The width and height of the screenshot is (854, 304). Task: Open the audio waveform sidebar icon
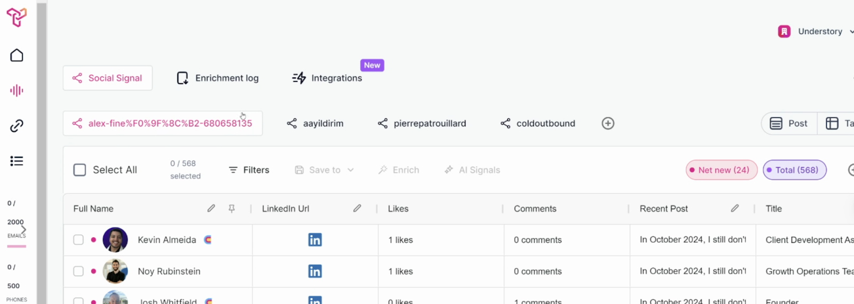[17, 91]
